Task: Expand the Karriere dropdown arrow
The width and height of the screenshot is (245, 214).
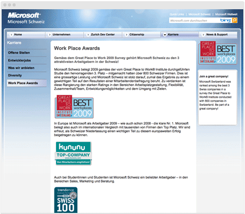Action: (165, 35)
